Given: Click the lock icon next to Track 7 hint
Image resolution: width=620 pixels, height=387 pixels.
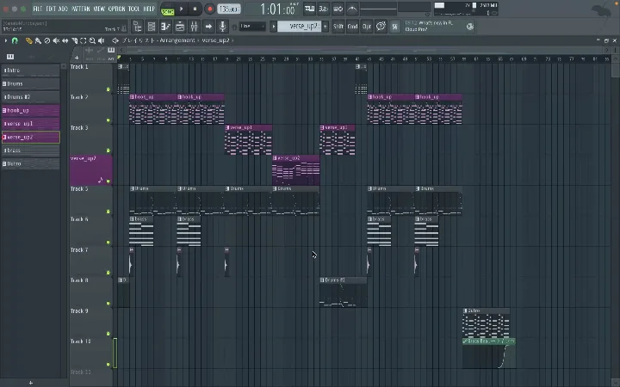Looking at the screenshot, I should point(124,28).
